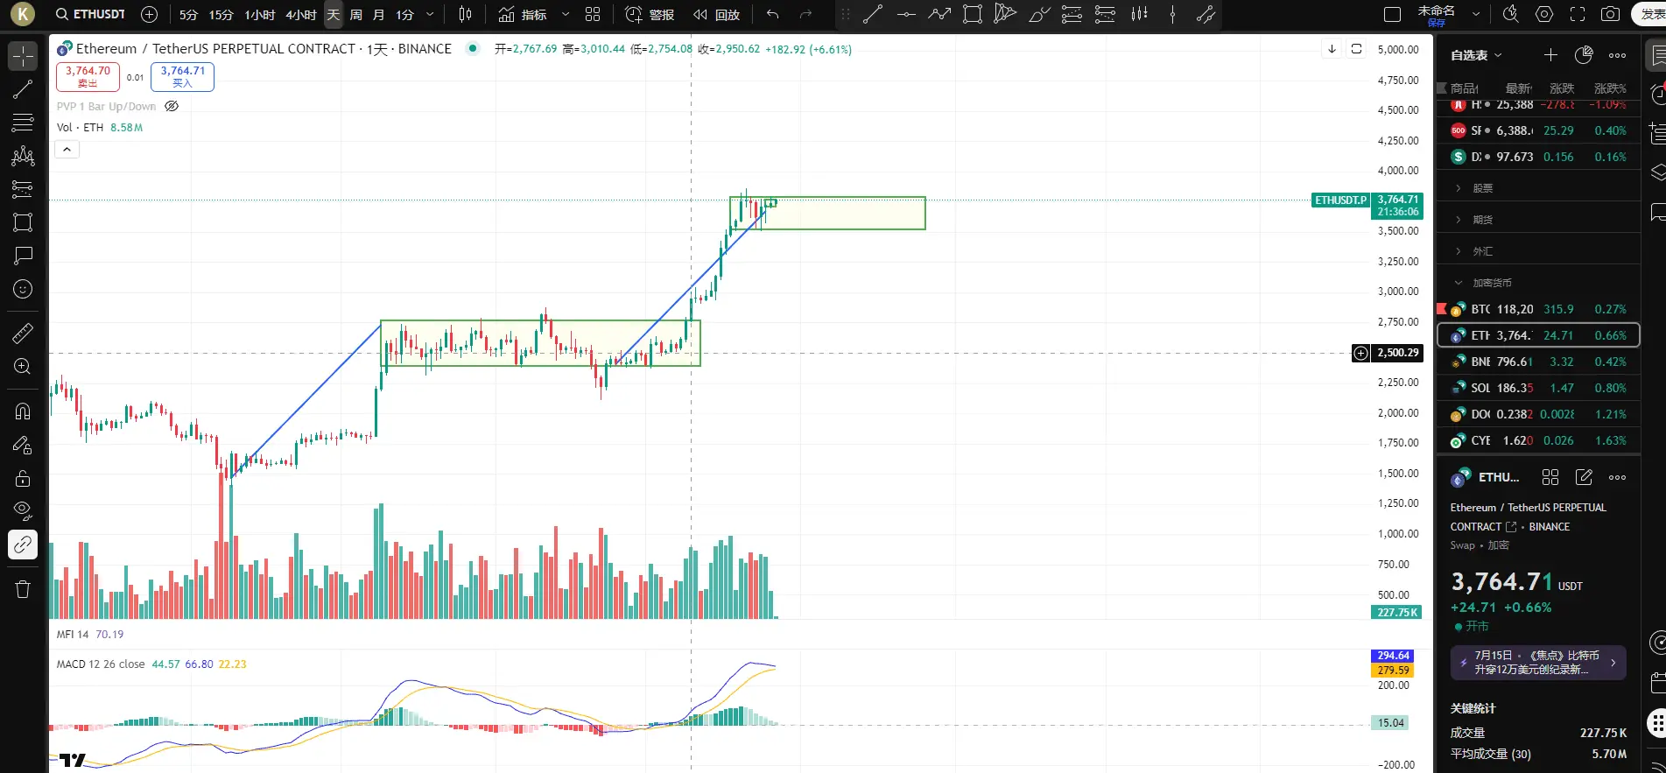This screenshot has width=1666, height=773.
Task: Enter fullscreen mode
Action: click(1578, 15)
